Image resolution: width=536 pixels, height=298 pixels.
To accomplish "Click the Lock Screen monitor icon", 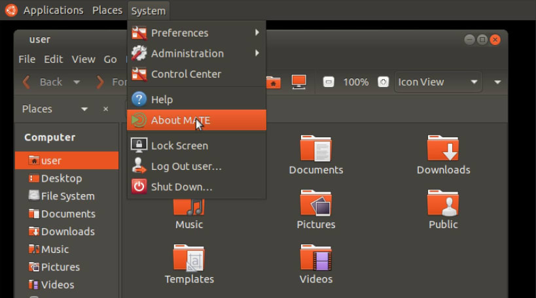I will pyautogui.click(x=139, y=145).
